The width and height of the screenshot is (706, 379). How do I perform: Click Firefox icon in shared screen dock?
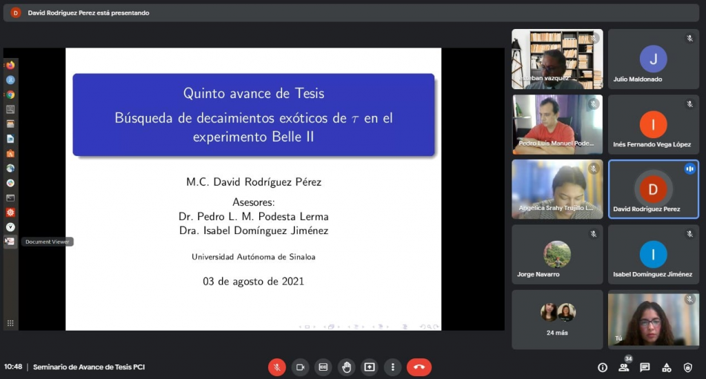click(x=10, y=65)
